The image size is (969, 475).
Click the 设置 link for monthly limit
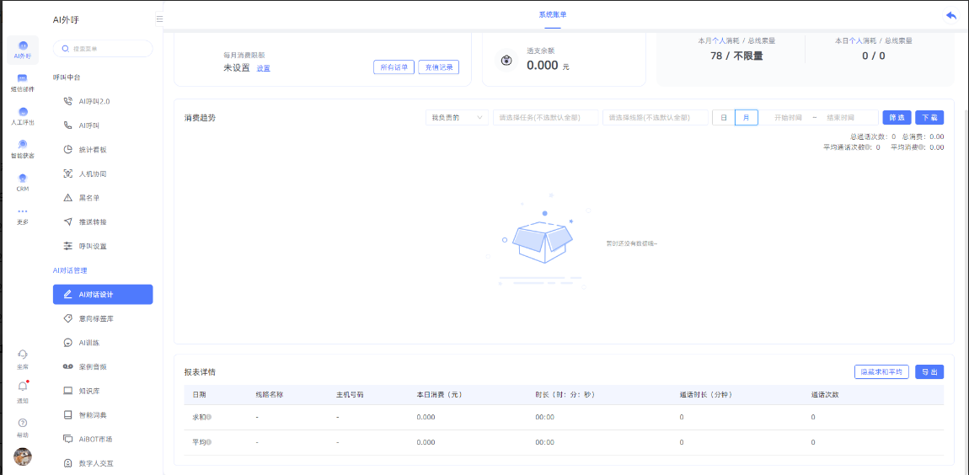(264, 68)
